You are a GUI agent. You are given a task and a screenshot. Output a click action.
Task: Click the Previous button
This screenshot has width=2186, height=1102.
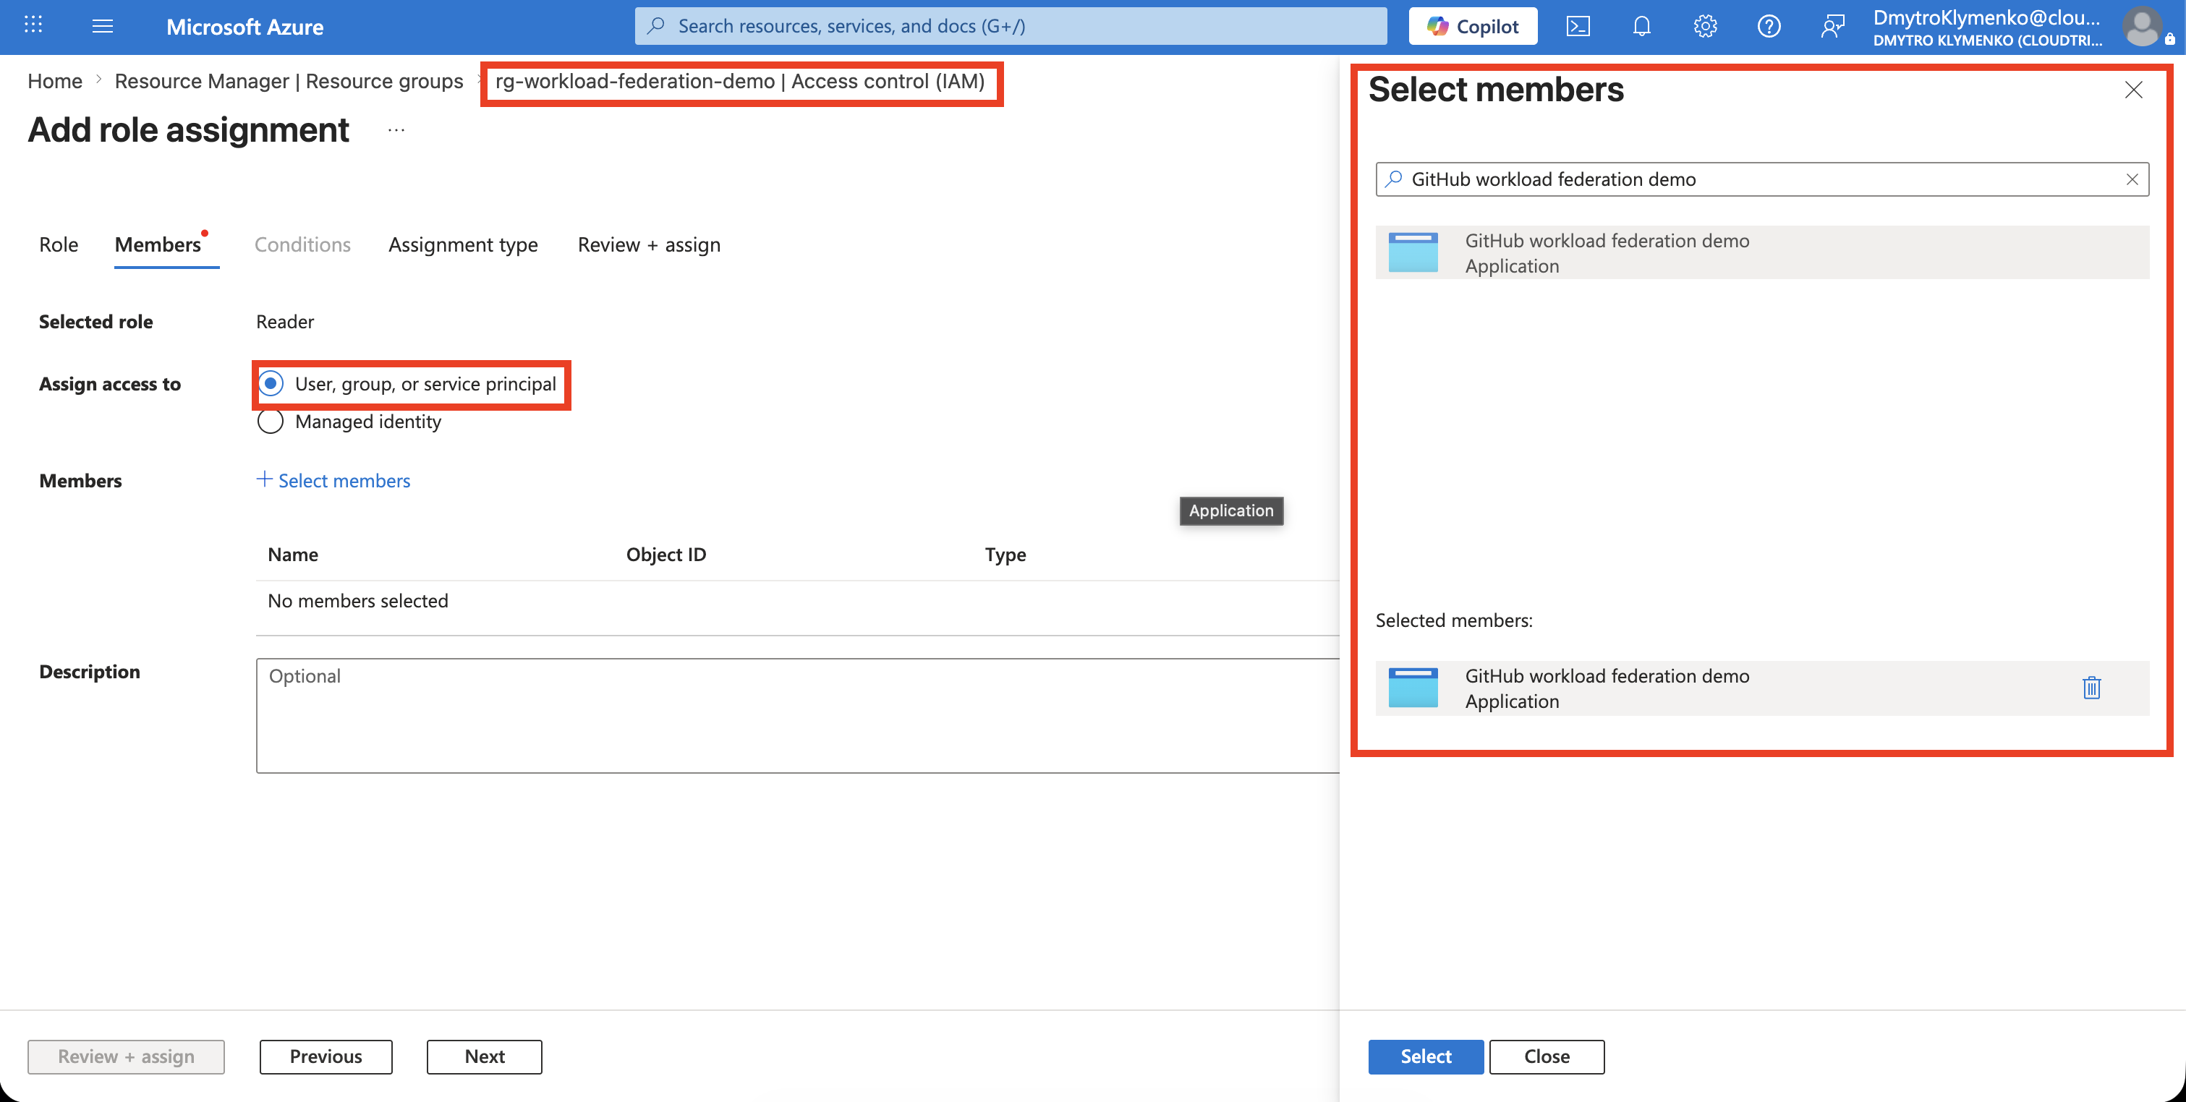coord(326,1056)
